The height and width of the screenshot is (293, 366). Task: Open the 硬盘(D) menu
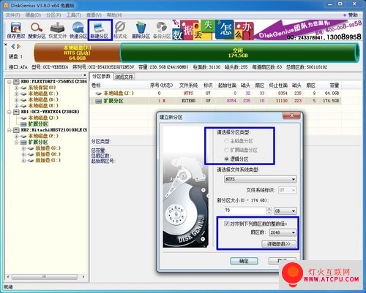tap(33, 15)
